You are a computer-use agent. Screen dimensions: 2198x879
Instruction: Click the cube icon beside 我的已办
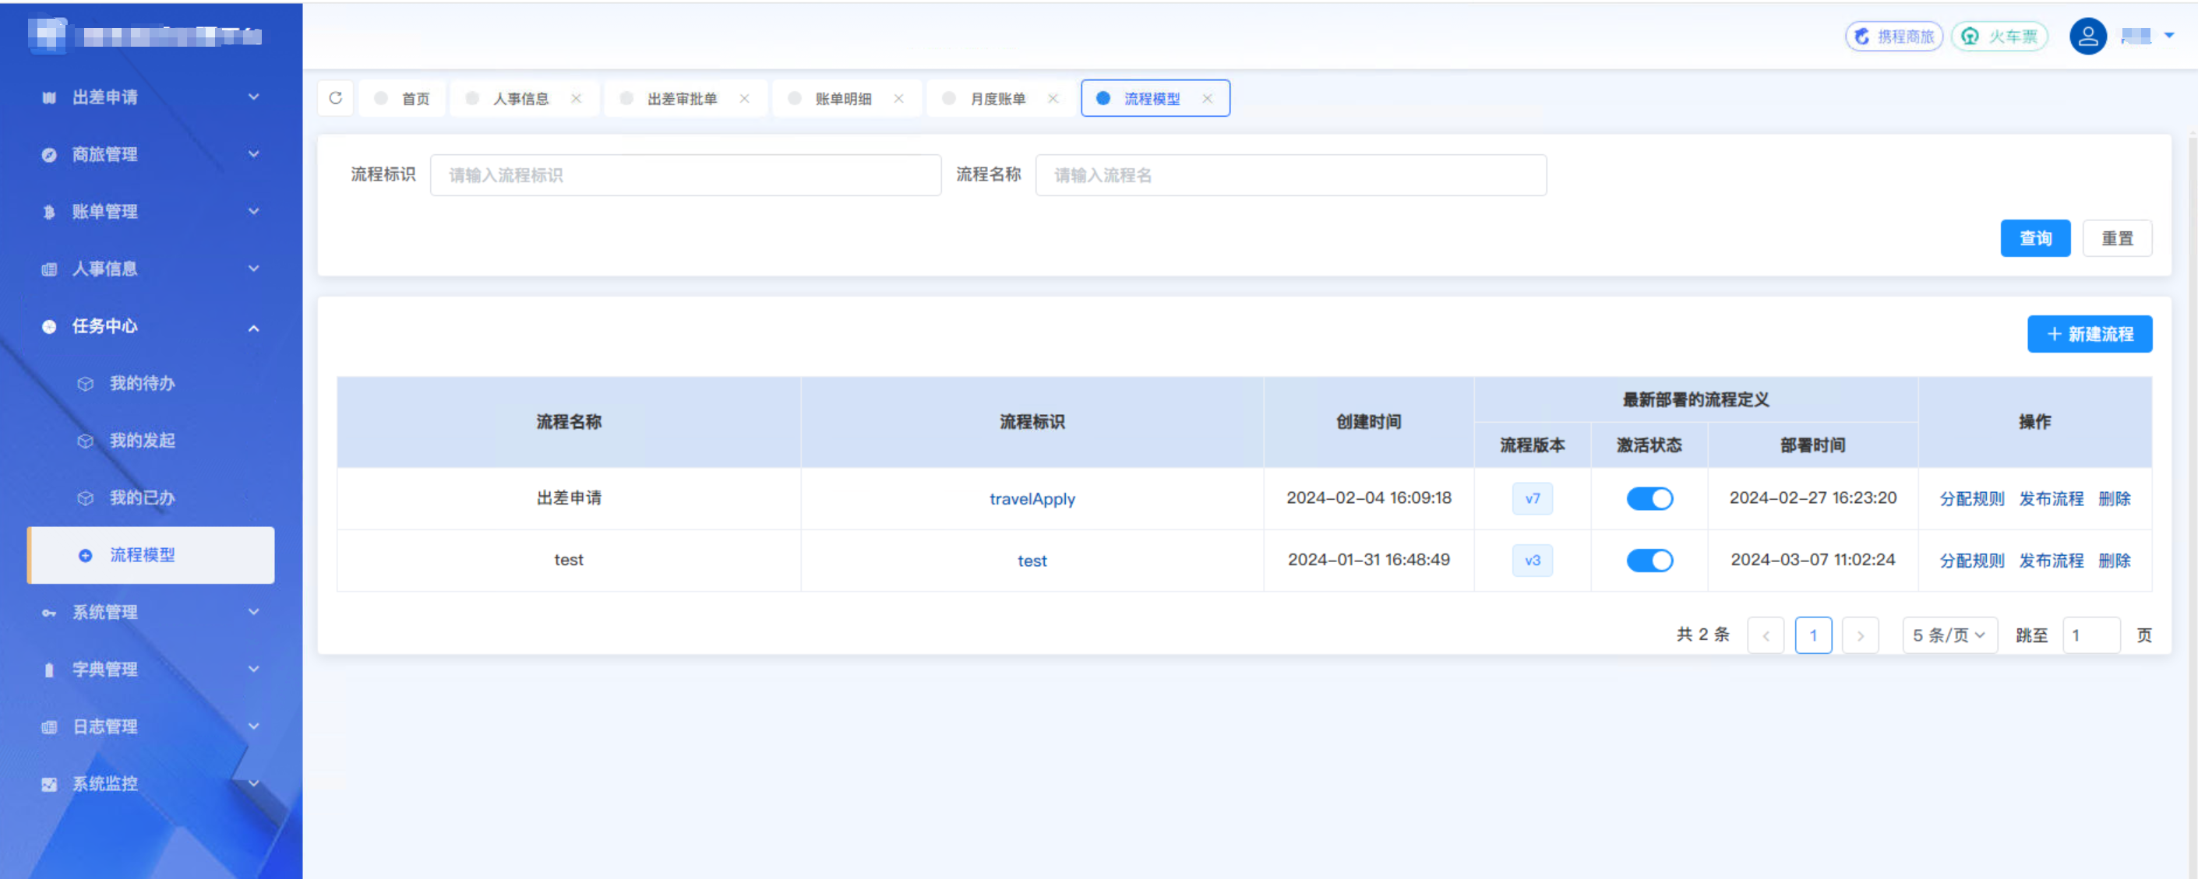tap(86, 498)
